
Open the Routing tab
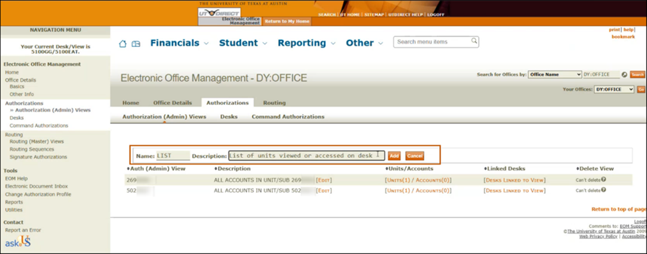[x=275, y=103]
